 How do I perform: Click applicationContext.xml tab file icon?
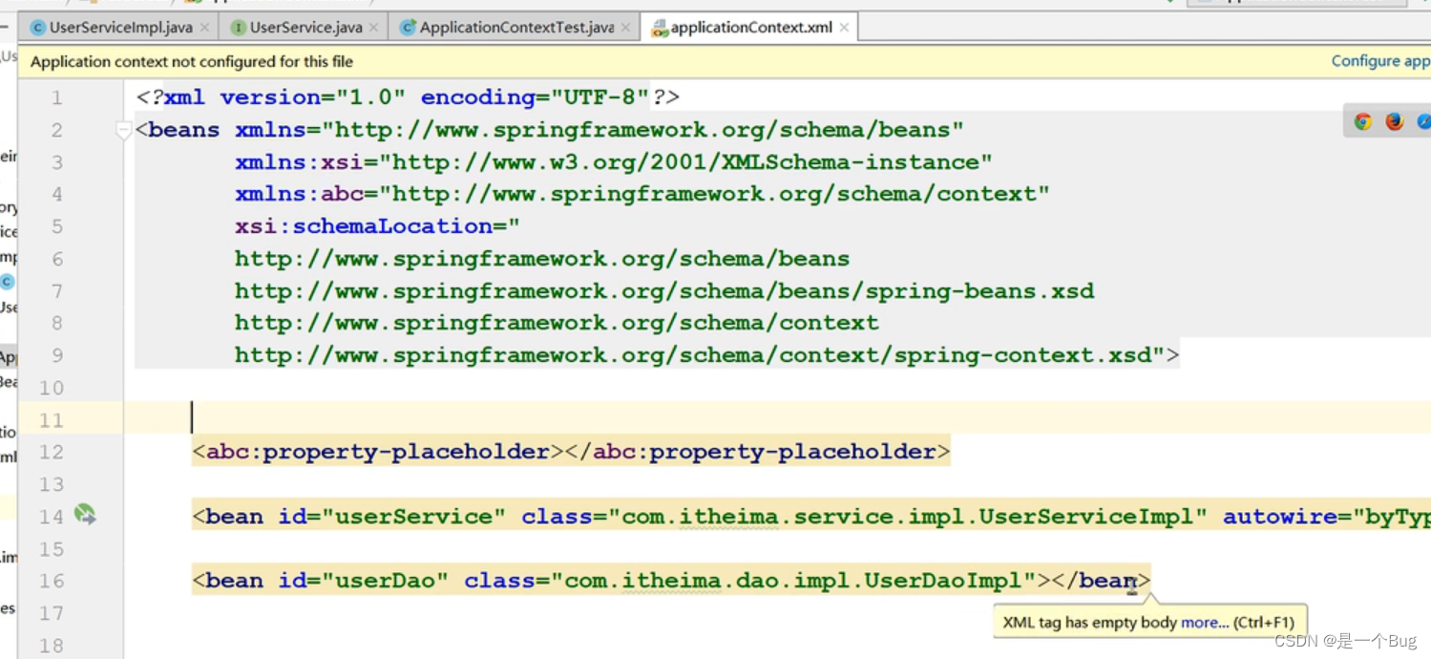(x=660, y=29)
